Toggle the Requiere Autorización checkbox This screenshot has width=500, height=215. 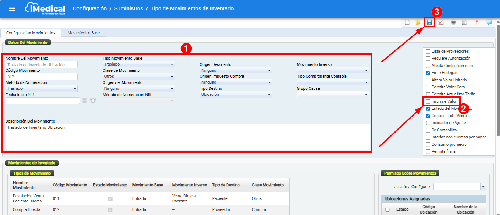tap(428, 58)
